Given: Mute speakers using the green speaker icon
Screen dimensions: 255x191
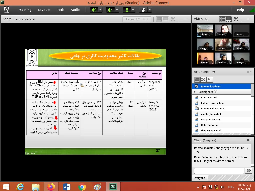Looking at the screenshot, I should click(94, 10).
